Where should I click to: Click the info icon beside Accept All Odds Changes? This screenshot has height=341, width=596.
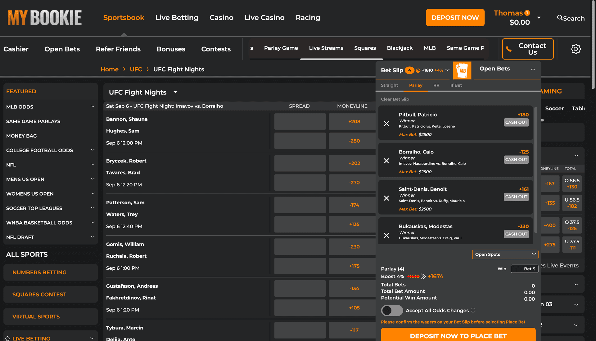pos(473,310)
